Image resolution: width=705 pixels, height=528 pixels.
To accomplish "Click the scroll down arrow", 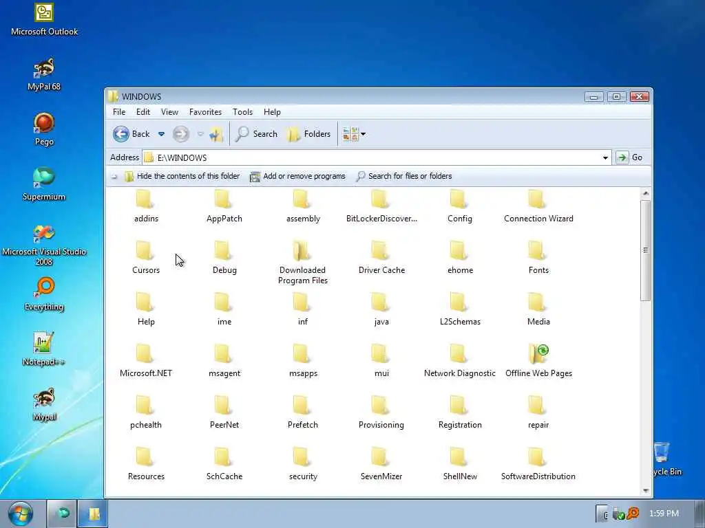I will tap(646, 491).
